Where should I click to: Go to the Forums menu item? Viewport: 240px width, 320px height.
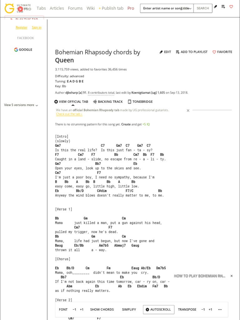[x=75, y=8]
